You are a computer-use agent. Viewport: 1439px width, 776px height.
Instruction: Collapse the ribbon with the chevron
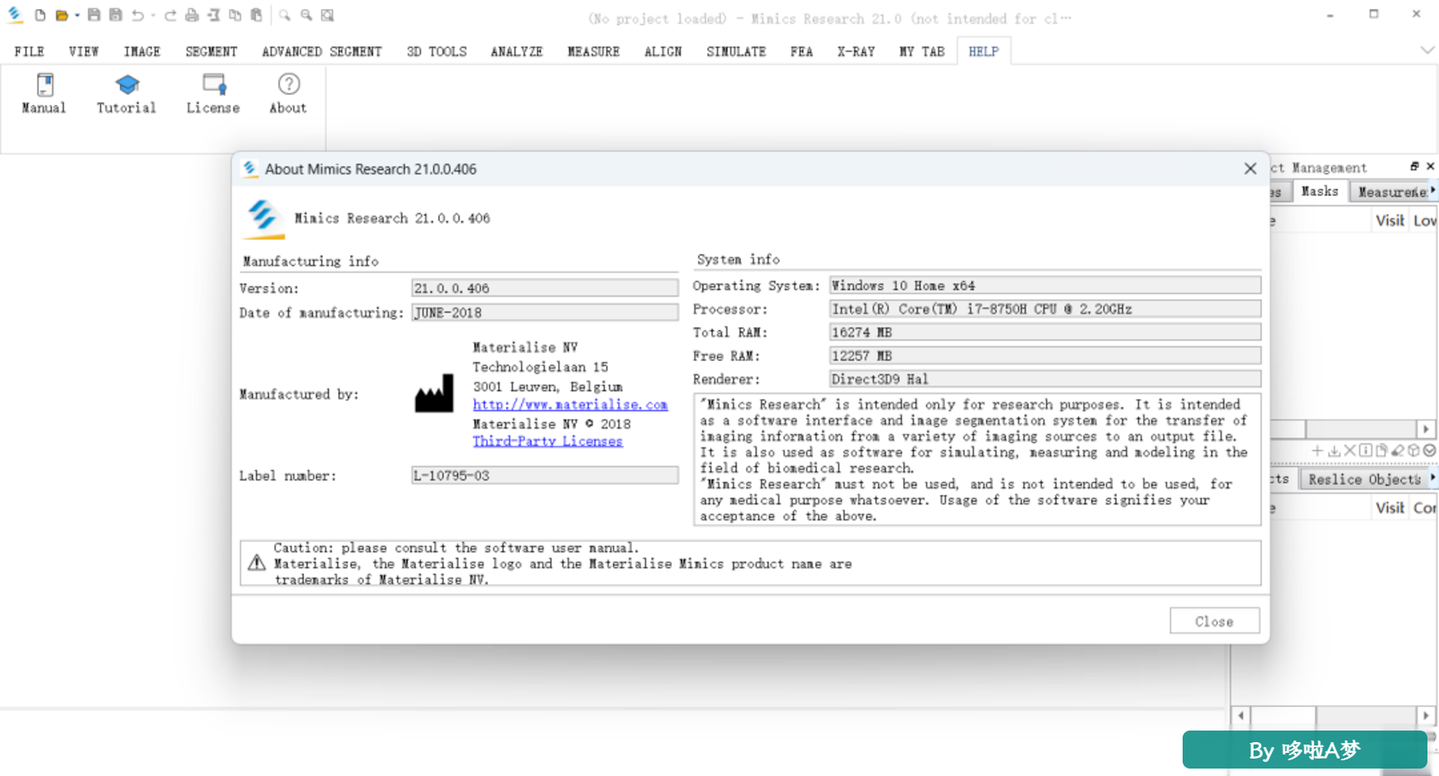pos(1427,50)
